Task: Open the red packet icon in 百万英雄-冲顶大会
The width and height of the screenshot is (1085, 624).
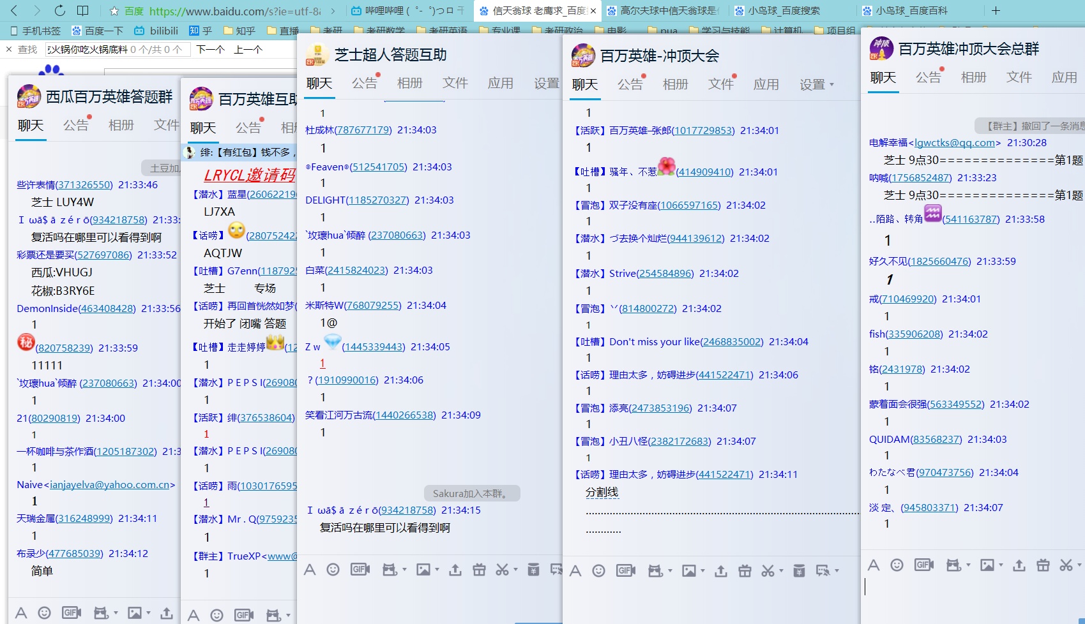Action: click(798, 571)
